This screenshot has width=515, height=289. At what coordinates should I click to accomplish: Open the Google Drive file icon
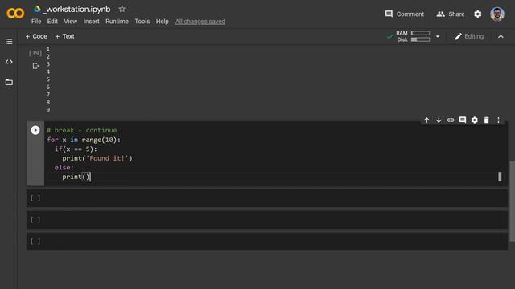(x=37, y=9)
